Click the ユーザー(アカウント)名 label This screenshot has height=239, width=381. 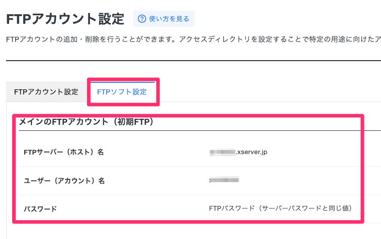[64, 181]
